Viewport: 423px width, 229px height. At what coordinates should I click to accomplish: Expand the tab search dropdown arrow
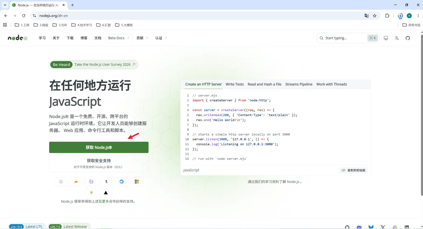pyautogui.click(x=5, y=5)
